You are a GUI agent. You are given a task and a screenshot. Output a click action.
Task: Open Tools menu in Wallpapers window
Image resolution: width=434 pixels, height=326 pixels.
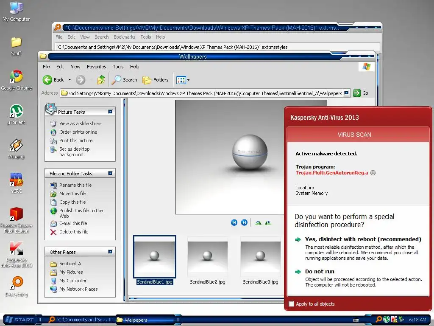point(118,67)
